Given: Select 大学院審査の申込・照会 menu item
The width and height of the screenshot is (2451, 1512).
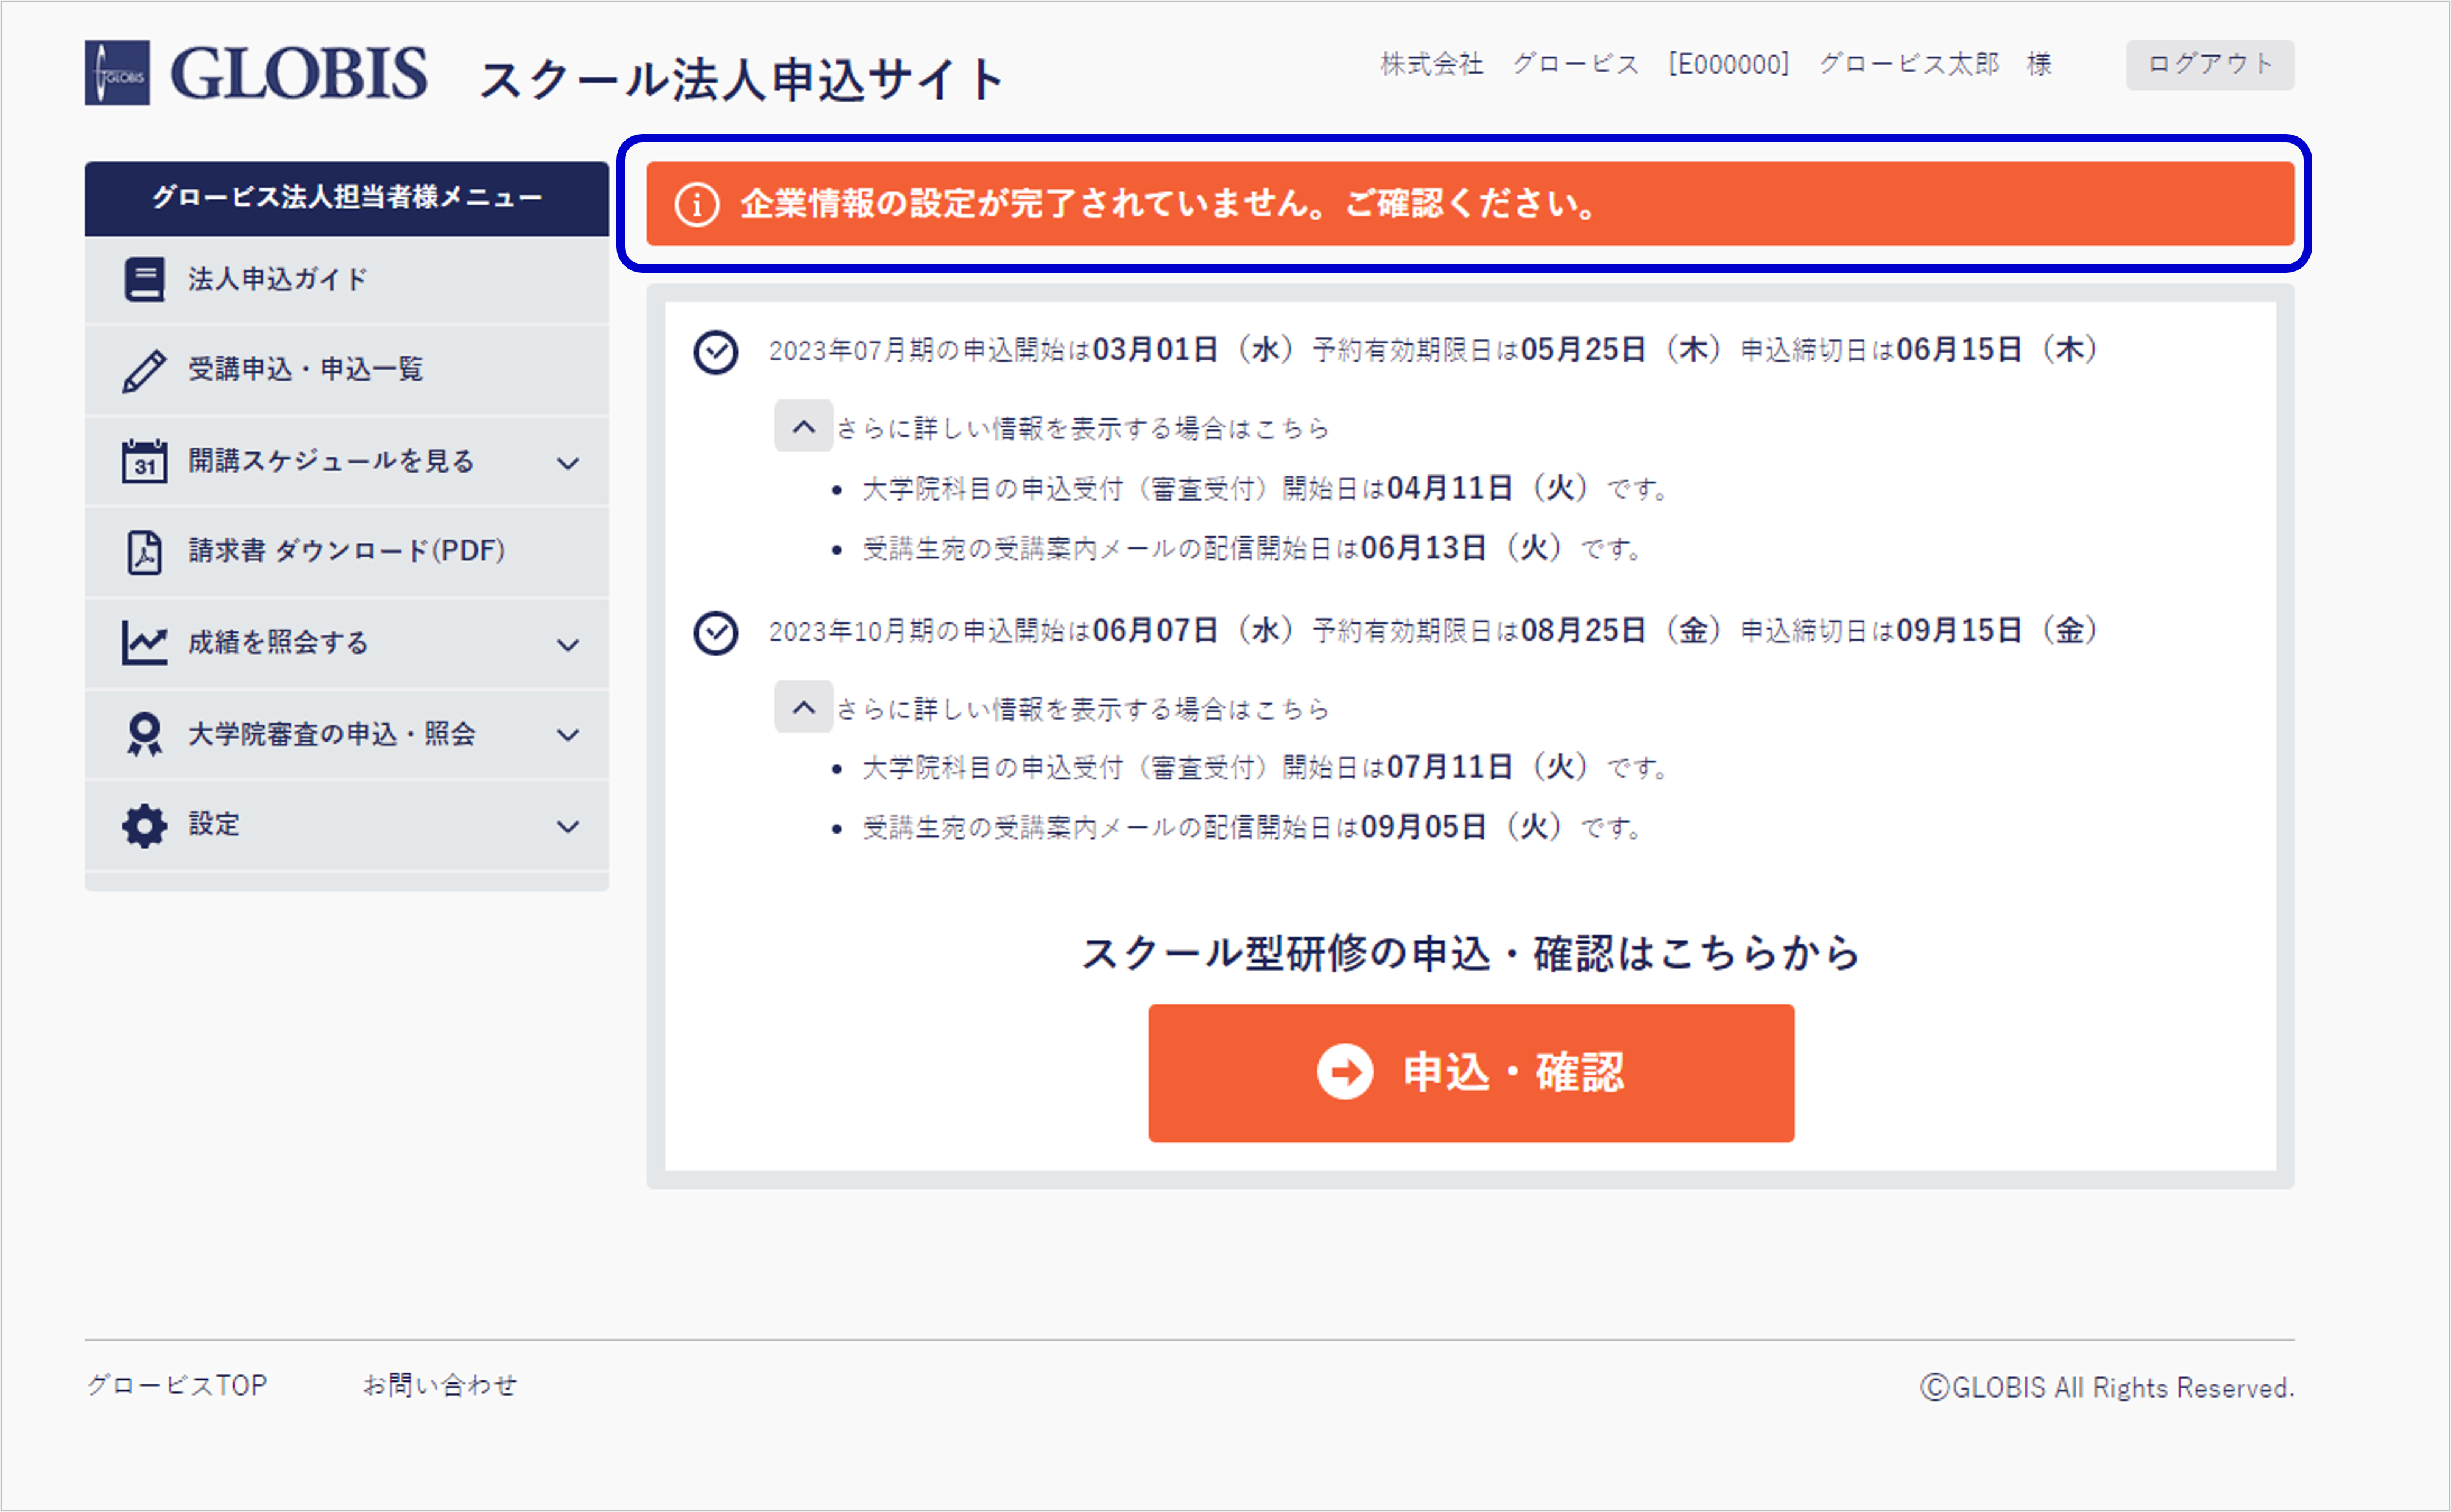Looking at the screenshot, I should pos(347,734).
